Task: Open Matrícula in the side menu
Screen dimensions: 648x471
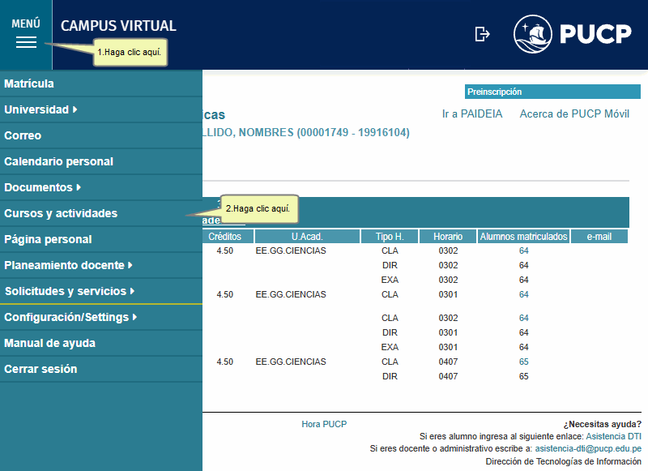Action: click(100, 83)
